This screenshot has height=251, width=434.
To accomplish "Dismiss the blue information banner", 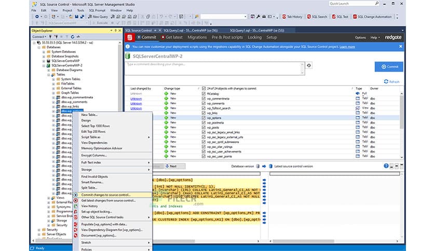I will coord(400,47).
